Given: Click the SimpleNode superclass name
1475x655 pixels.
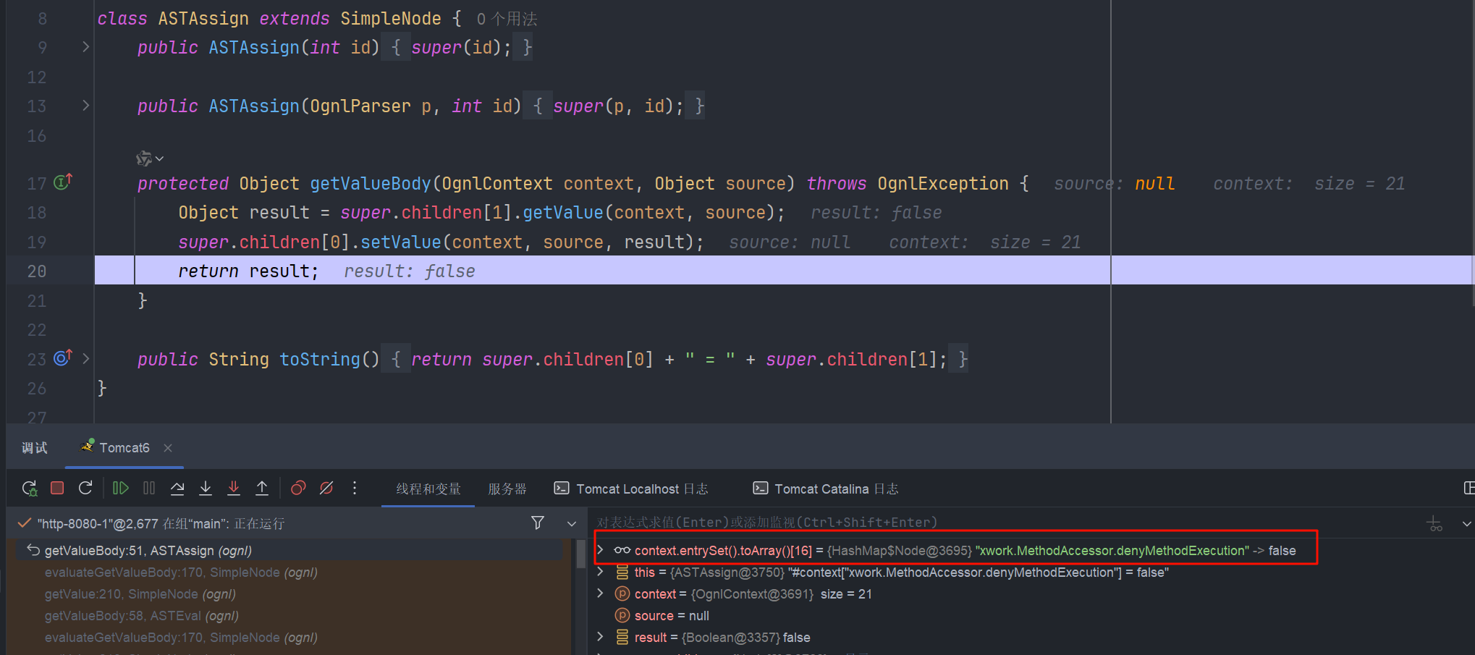Looking at the screenshot, I should click(391, 19).
